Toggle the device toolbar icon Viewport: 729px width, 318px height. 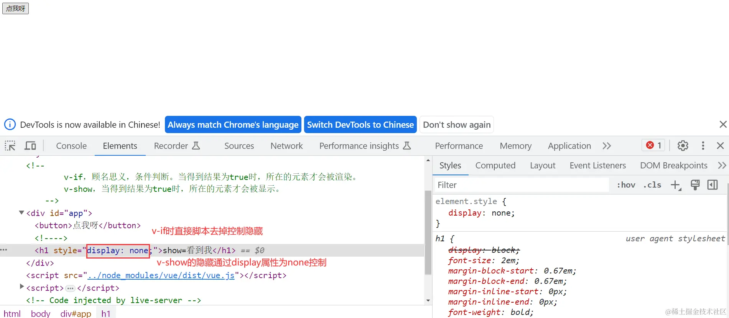click(x=30, y=146)
